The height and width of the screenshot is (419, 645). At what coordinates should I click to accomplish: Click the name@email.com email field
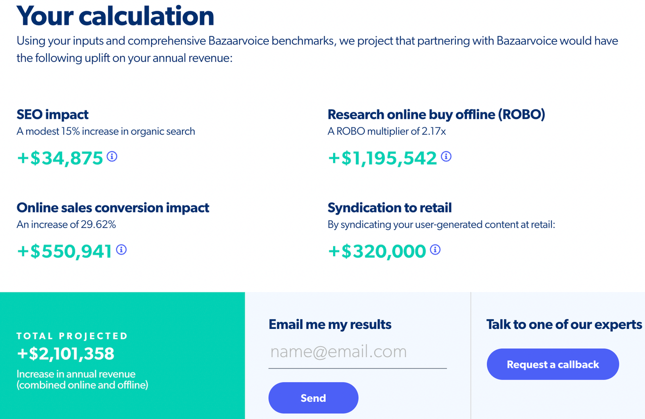point(357,352)
